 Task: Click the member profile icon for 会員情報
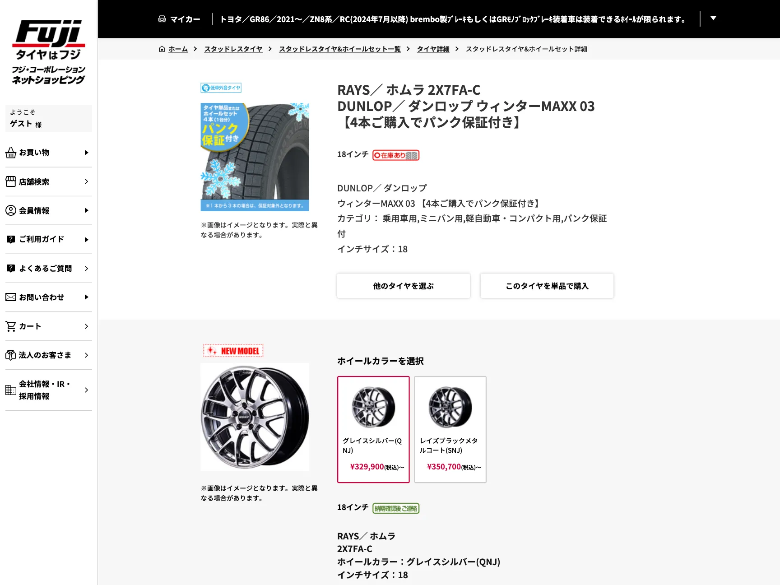(11, 210)
